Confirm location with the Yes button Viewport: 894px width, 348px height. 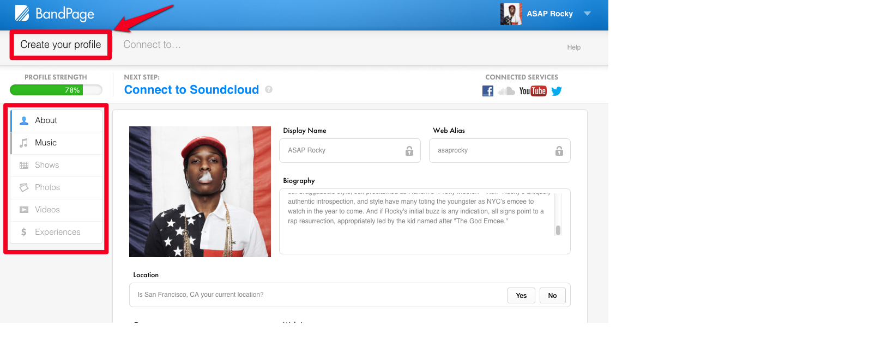(x=521, y=296)
